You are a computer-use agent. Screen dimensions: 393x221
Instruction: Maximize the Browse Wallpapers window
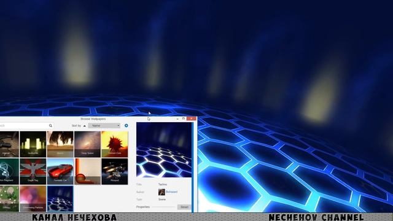184,118
